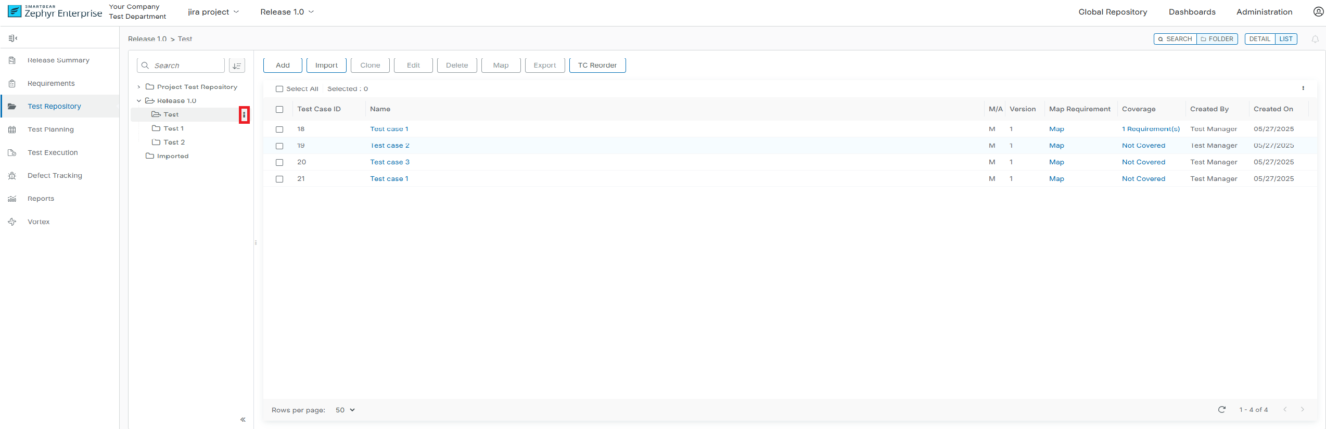Click the table refresh icon
Viewport: 1326px width, 429px height.
coord(1221,410)
